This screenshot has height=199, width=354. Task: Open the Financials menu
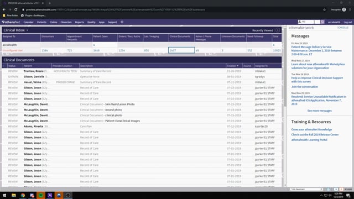click(x=66, y=22)
